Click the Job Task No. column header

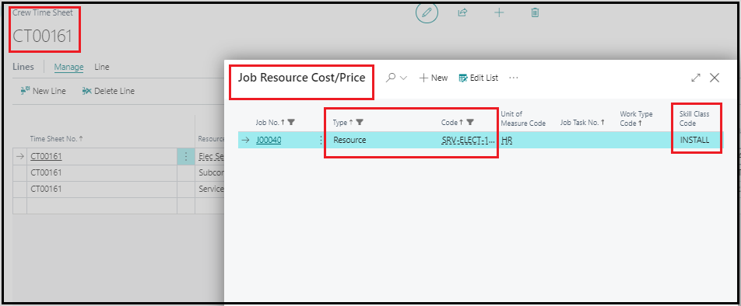582,123
